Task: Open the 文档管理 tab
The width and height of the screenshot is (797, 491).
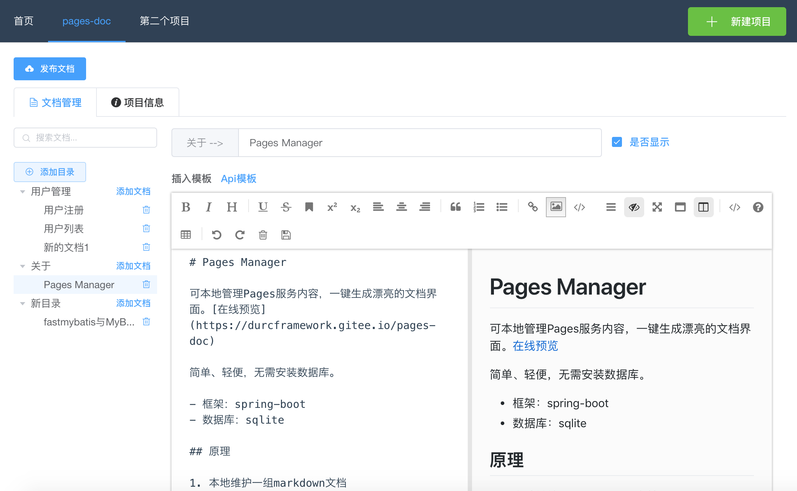Action: coord(55,103)
